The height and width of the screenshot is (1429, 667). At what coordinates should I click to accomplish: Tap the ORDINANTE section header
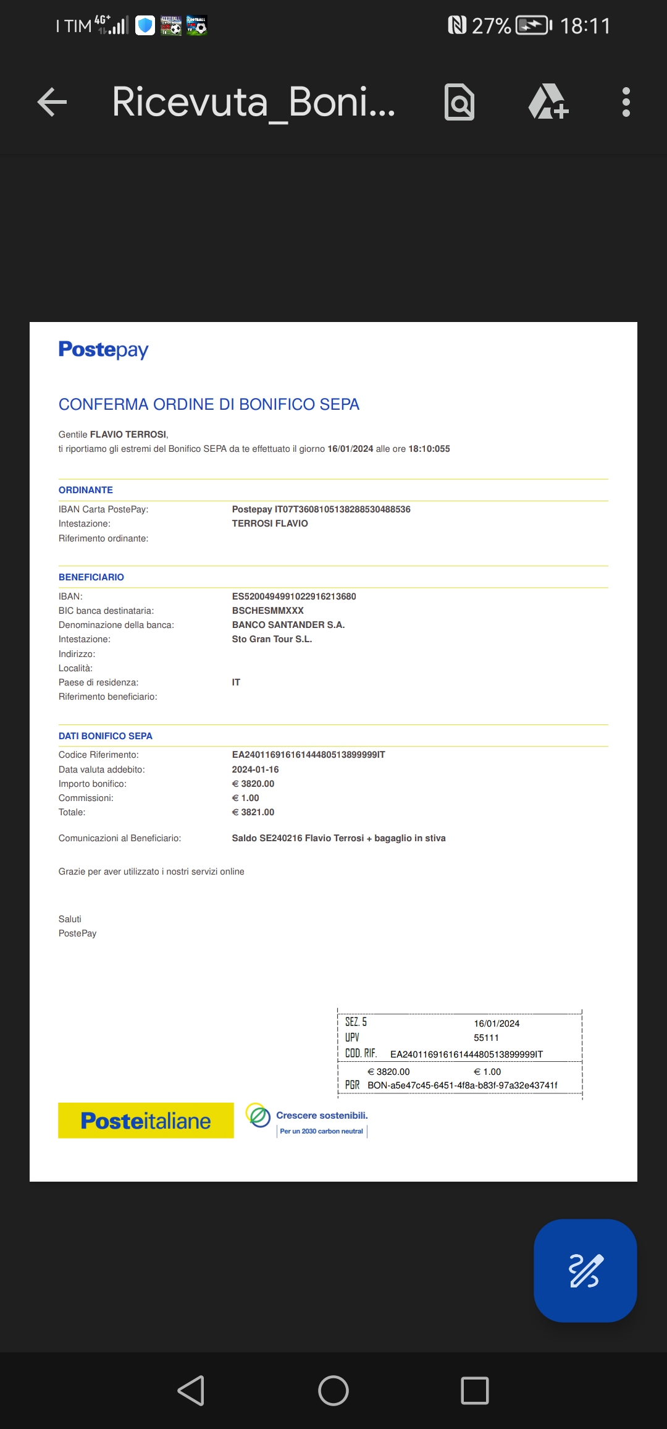(86, 490)
